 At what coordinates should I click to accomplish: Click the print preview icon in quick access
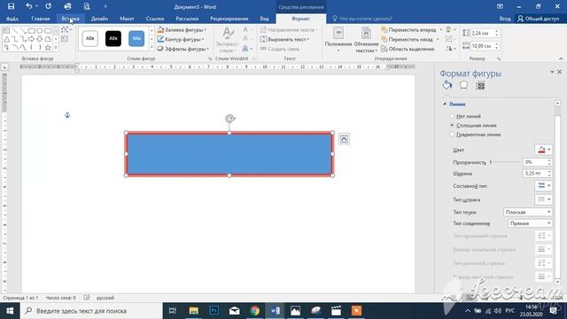(87, 6)
